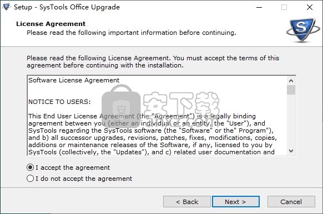Image resolution: width=323 pixels, height=214 pixels.
Task: Minimize the setup window
Action: 259,7
